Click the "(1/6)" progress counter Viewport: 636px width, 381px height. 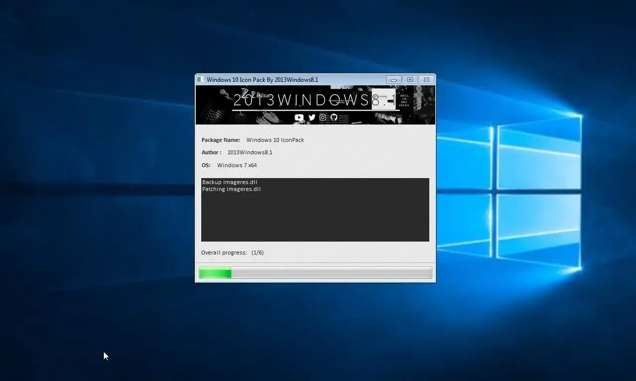257,253
